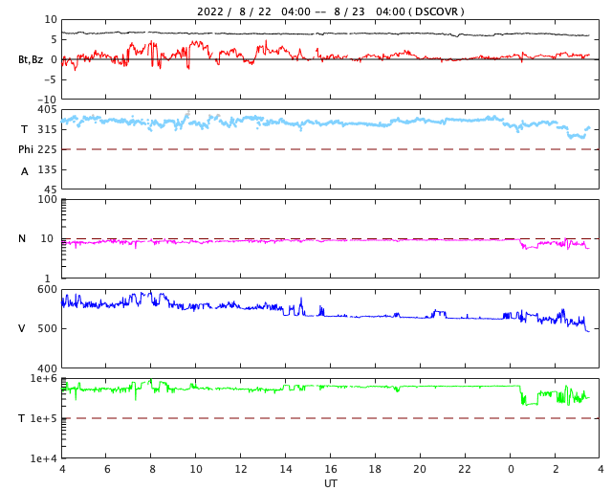Viewport: 612px width, 490px height.
Task: Click the "Bt,Bz" axis label
Action: [x=31, y=59]
